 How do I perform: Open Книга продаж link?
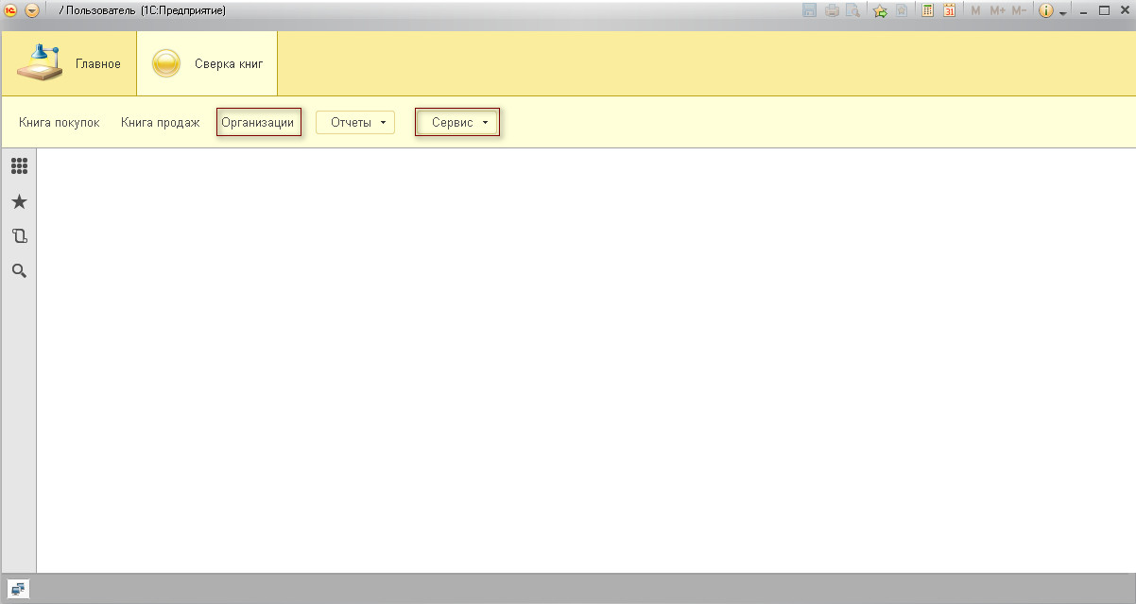(x=161, y=123)
